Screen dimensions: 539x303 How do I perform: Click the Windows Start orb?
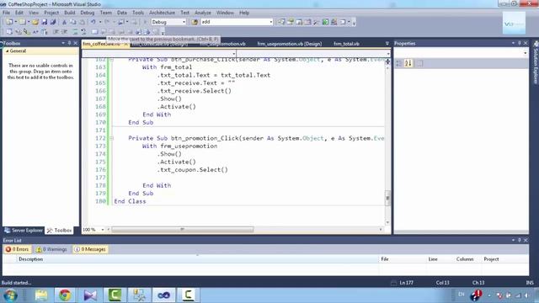tap(11, 295)
